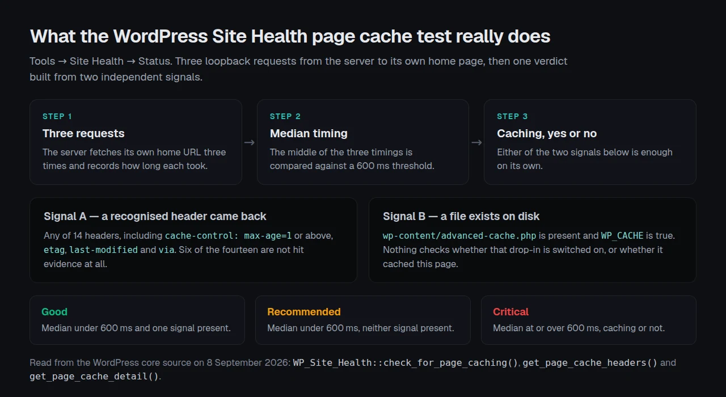Click the 'Three requests' card title
This screenshot has height=397, width=726.
pos(83,133)
